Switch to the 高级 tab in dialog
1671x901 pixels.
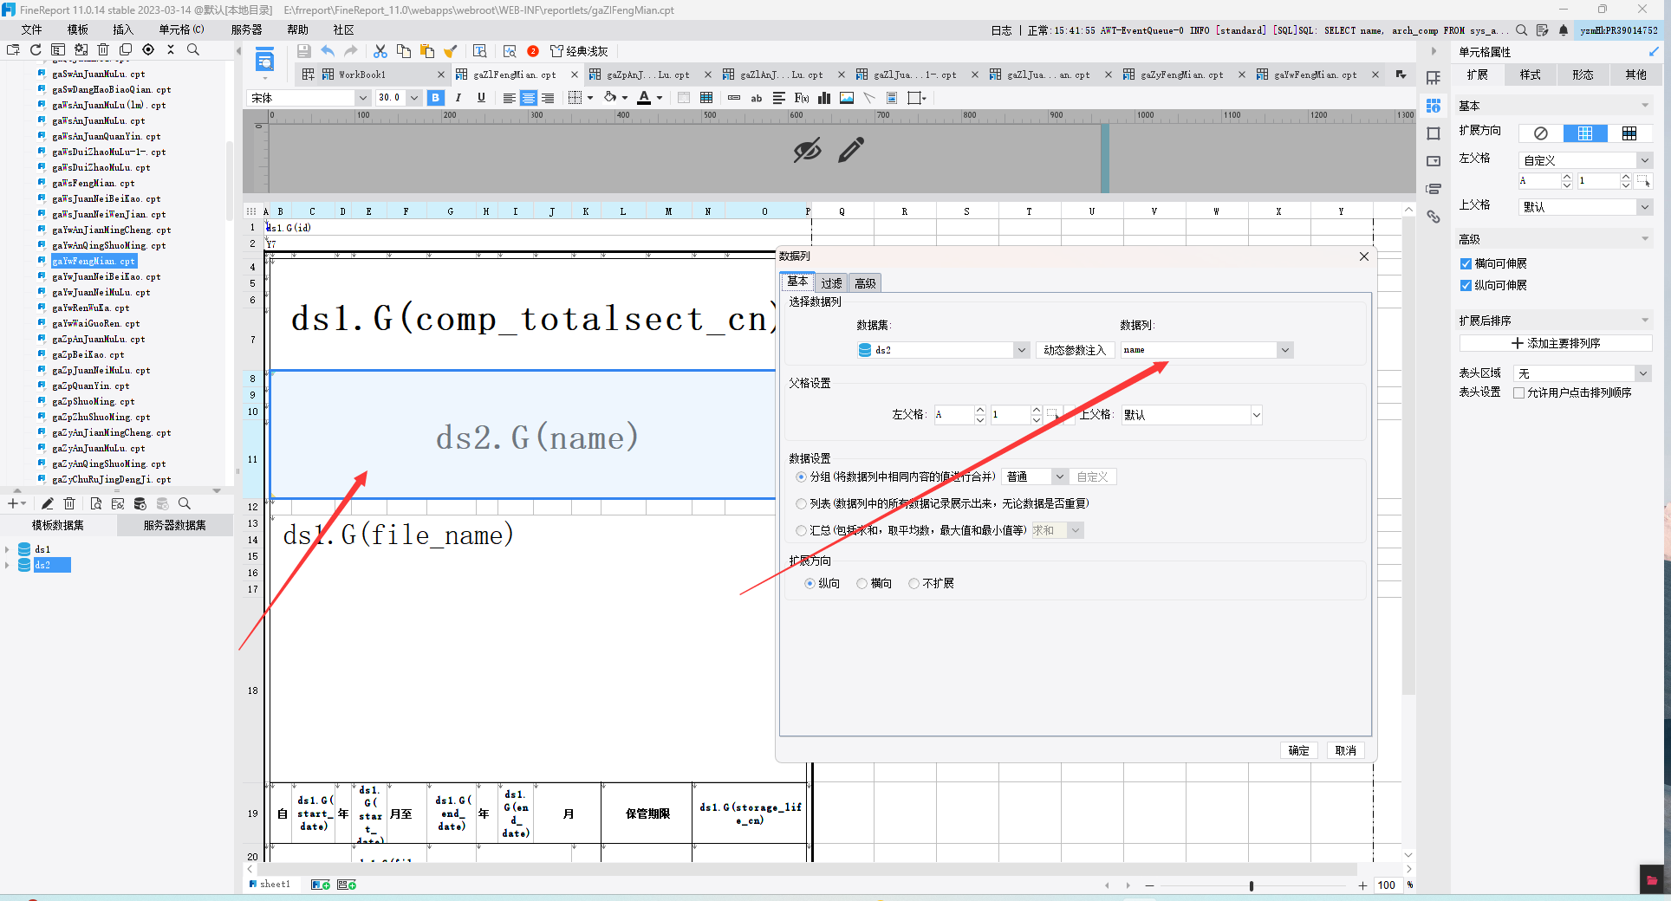(865, 283)
